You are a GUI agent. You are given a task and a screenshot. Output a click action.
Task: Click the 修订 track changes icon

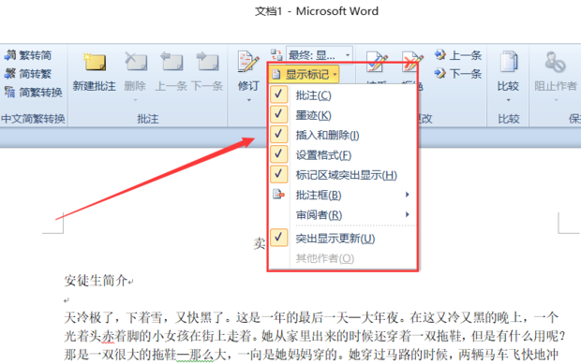(248, 62)
